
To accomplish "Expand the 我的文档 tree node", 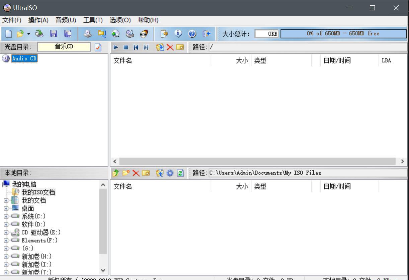I will 6,200.
